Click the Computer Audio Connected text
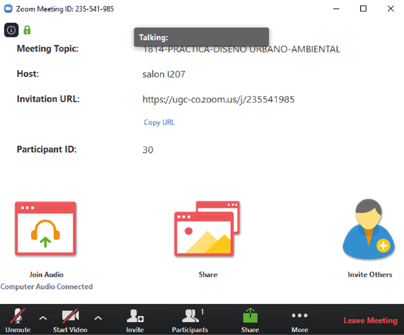The width and height of the screenshot is (404, 335). (47, 287)
